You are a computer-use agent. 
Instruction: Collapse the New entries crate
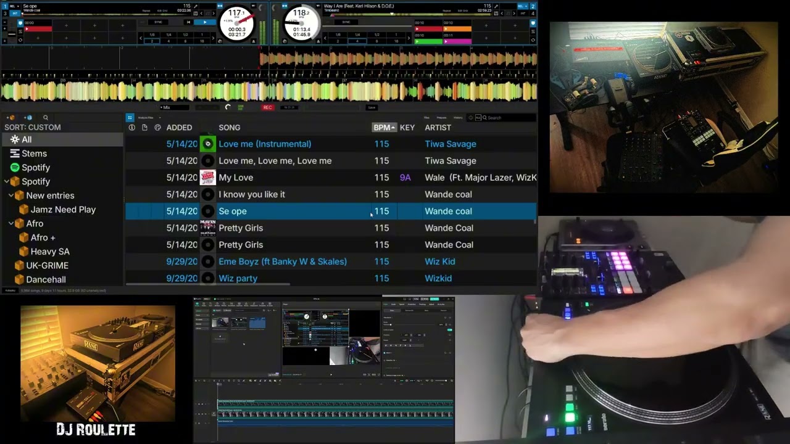pyautogui.click(x=10, y=195)
